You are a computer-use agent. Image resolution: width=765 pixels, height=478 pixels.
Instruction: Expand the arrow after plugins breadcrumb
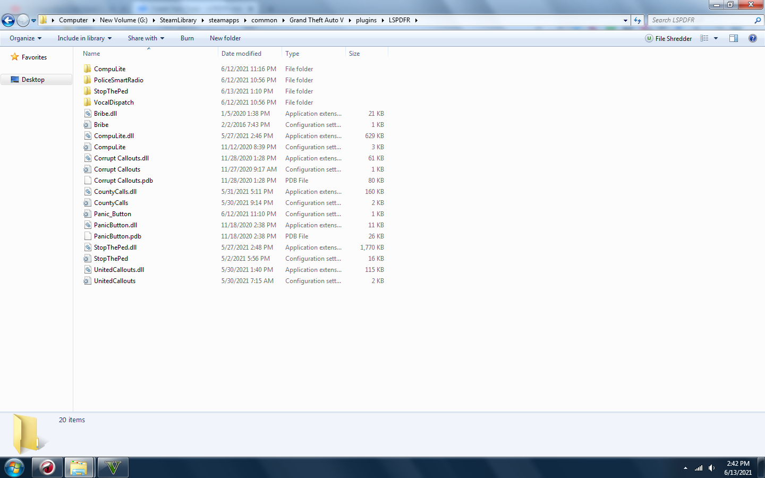pos(382,20)
